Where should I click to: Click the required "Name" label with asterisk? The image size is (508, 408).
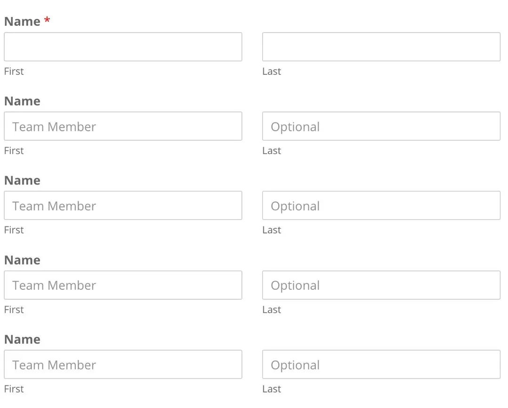(22, 22)
